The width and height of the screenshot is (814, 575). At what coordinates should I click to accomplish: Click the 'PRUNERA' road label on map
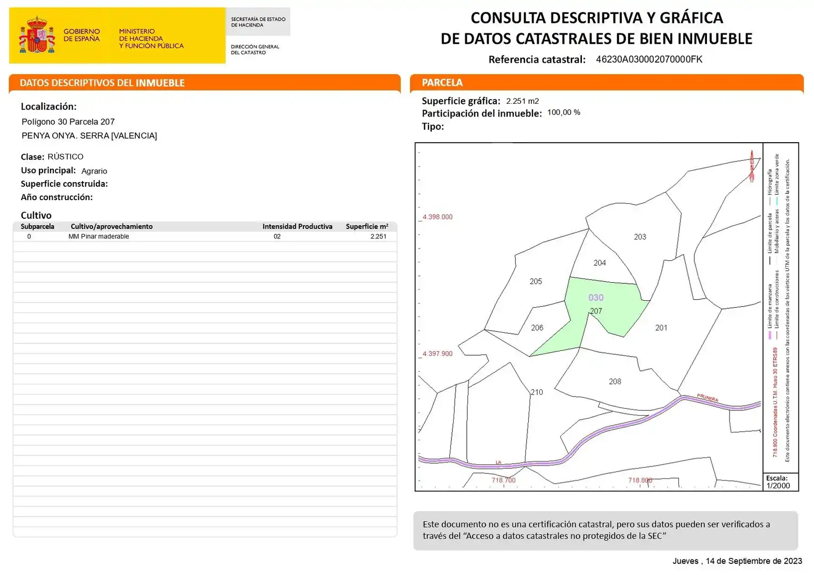(708, 398)
